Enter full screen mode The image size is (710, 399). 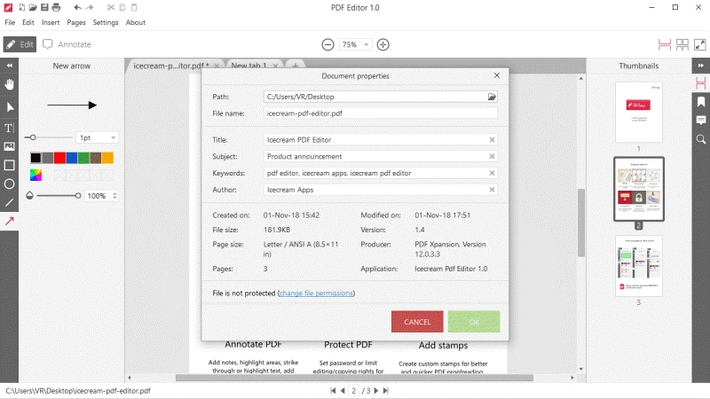[x=700, y=44]
